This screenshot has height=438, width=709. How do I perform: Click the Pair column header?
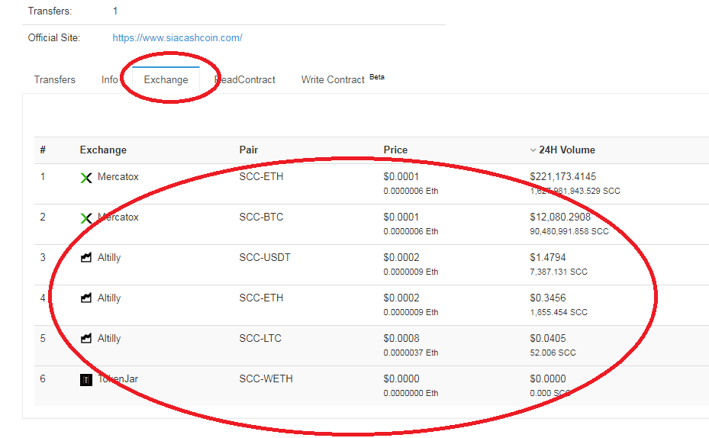[x=249, y=150]
